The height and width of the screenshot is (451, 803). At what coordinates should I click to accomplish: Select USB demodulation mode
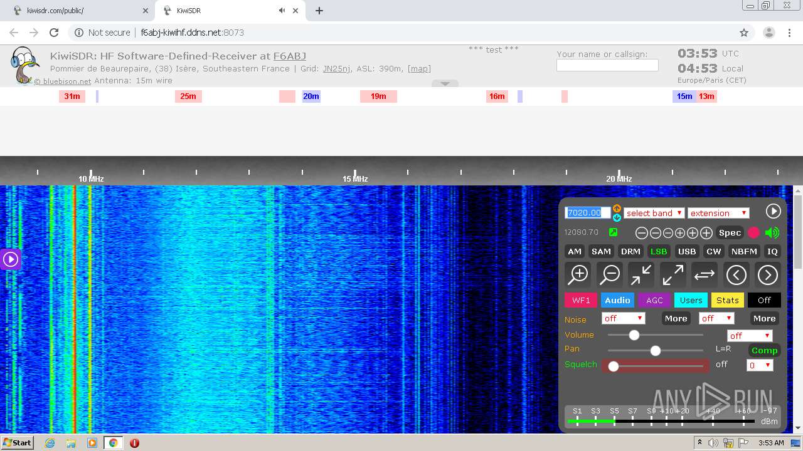[687, 251]
